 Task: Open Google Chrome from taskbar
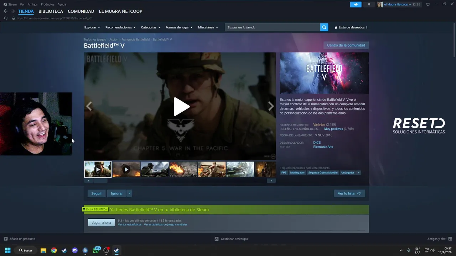click(x=54, y=250)
